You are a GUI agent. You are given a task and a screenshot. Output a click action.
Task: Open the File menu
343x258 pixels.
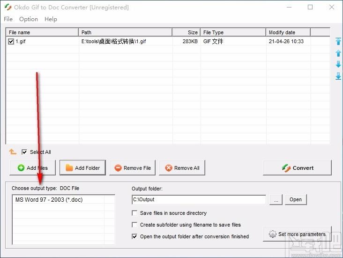[8, 19]
